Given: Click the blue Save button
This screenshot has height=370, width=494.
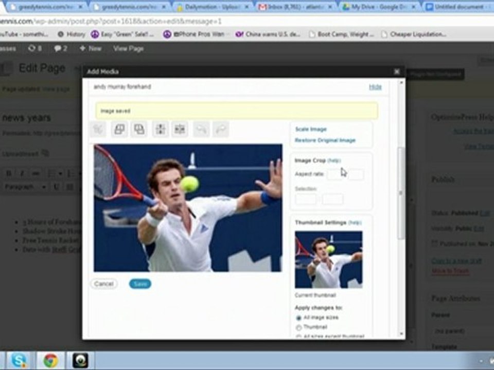Looking at the screenshot, I should (140, 284).
